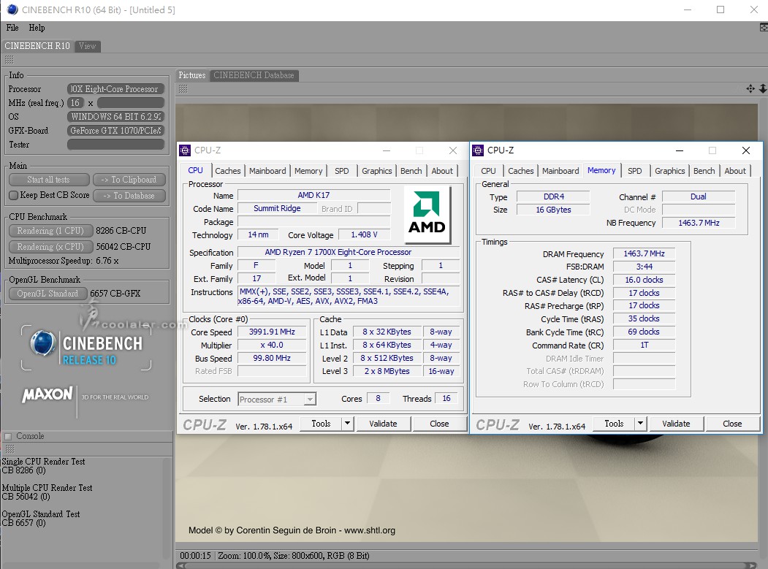
Task: Click the panel grip icon below CINEBENCH R10 tab
Action: pyautogui.click(x=9, y=60)
